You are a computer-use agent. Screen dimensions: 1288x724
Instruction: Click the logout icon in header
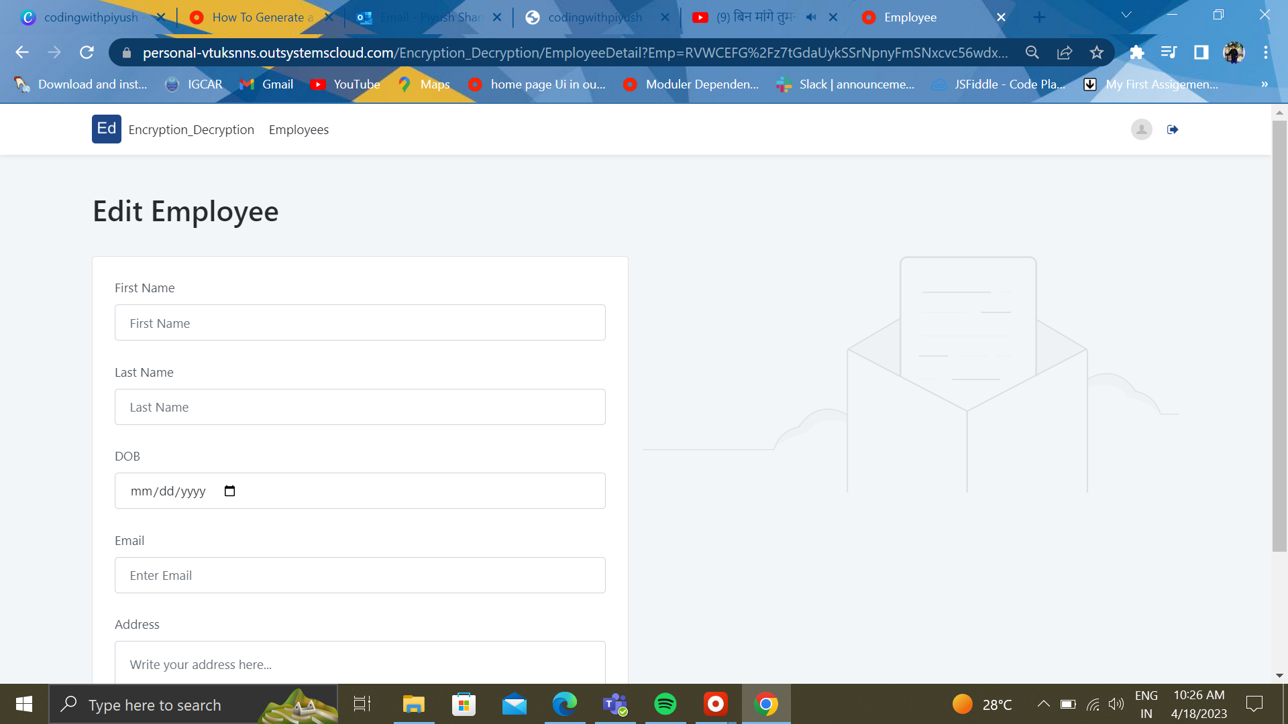coord(1172,129)
